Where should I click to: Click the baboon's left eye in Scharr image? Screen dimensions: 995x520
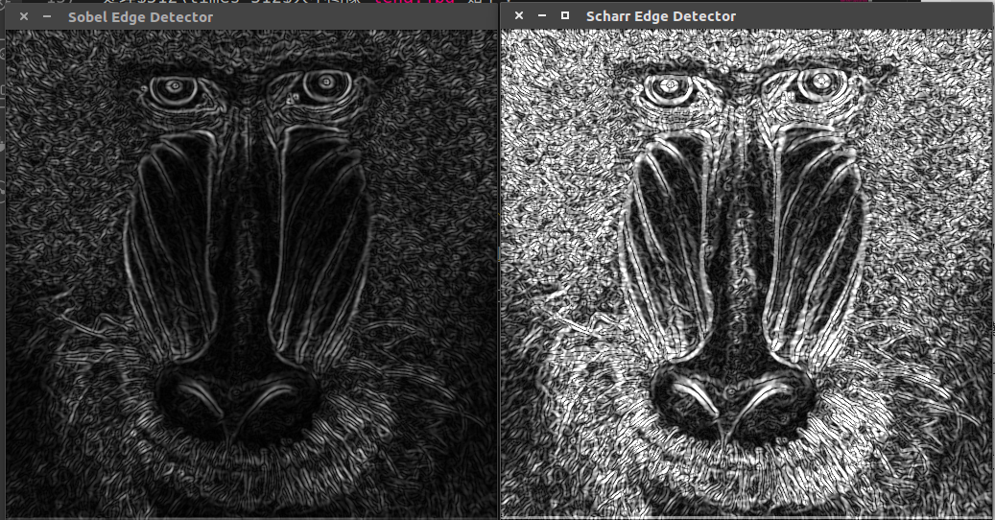click(664, 88)
